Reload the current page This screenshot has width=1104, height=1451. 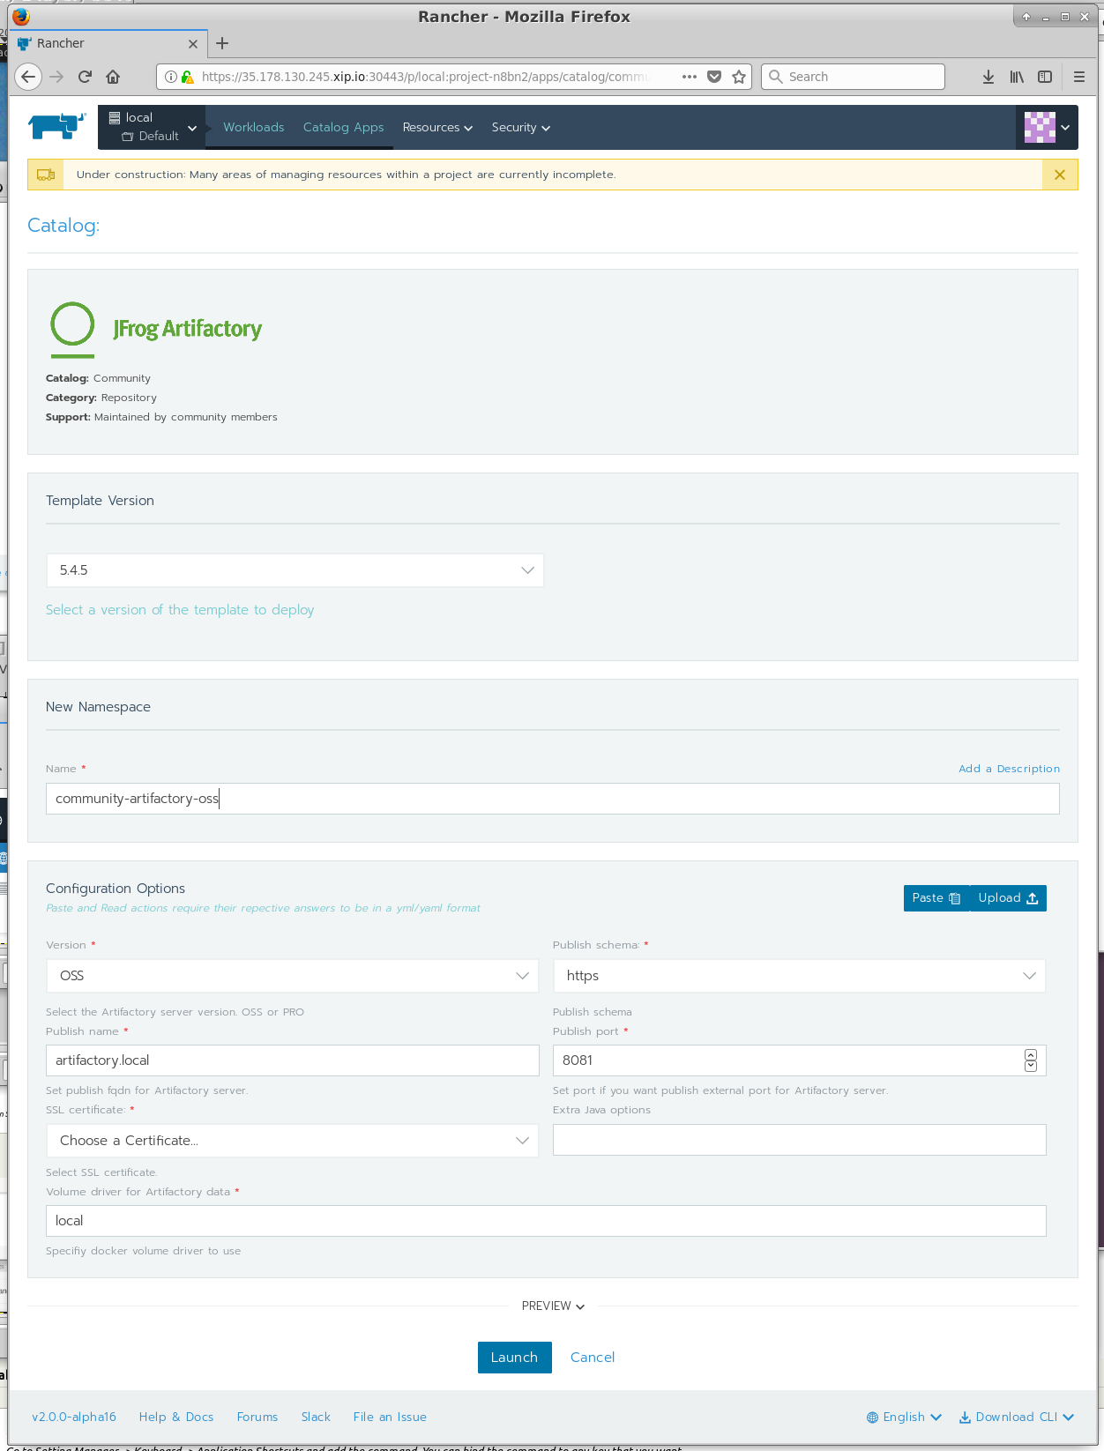tap(85, 77)
